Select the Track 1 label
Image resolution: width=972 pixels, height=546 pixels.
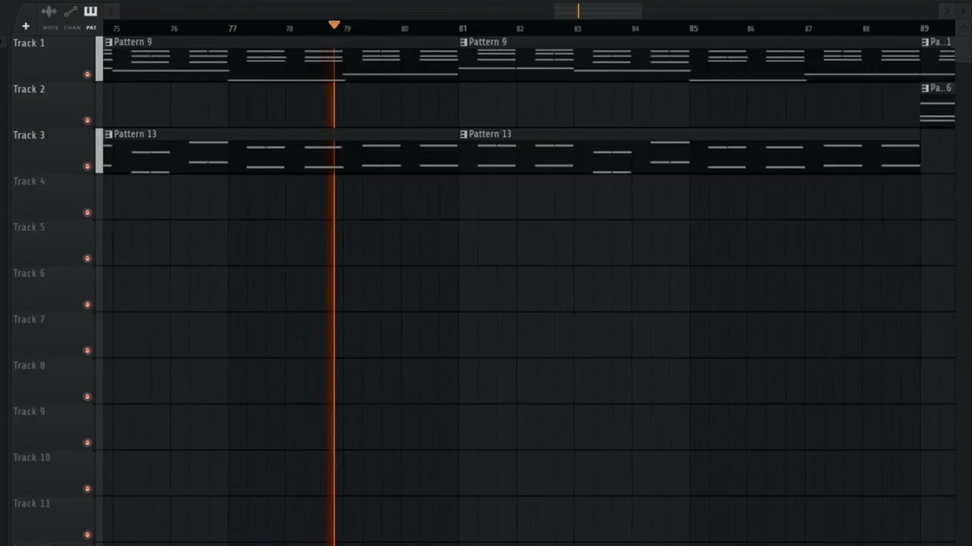[x=29, y=43]
